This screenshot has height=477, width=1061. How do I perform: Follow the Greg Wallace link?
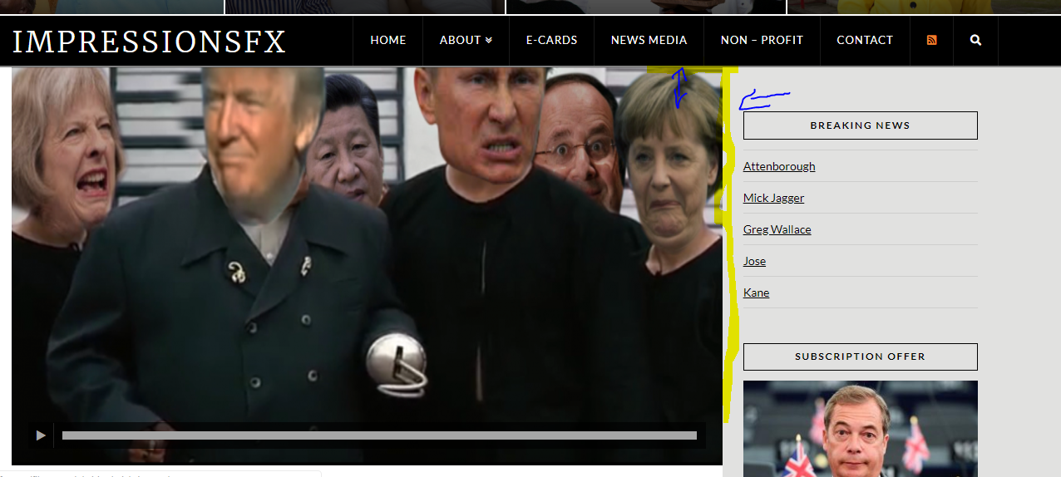click(x=777, y=229)
